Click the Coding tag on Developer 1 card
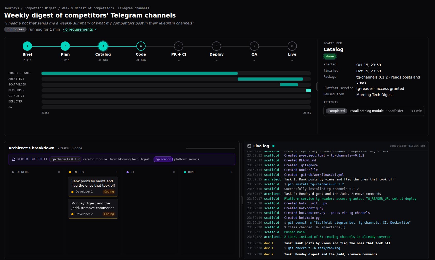The height and width of the screenshot is (260, 435). pyautogui.click(x=109, y=192)
